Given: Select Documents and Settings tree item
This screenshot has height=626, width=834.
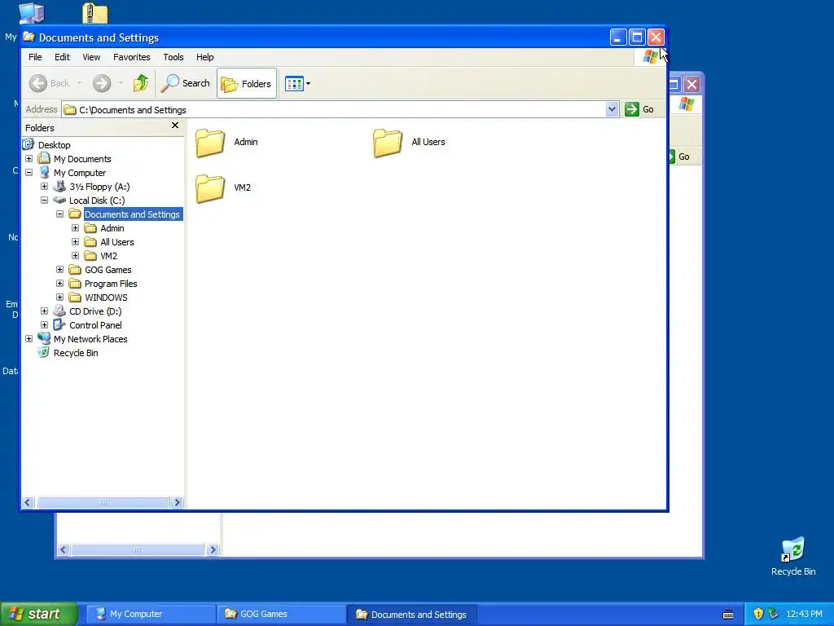Looking at the screenshot, I should 133,214.
